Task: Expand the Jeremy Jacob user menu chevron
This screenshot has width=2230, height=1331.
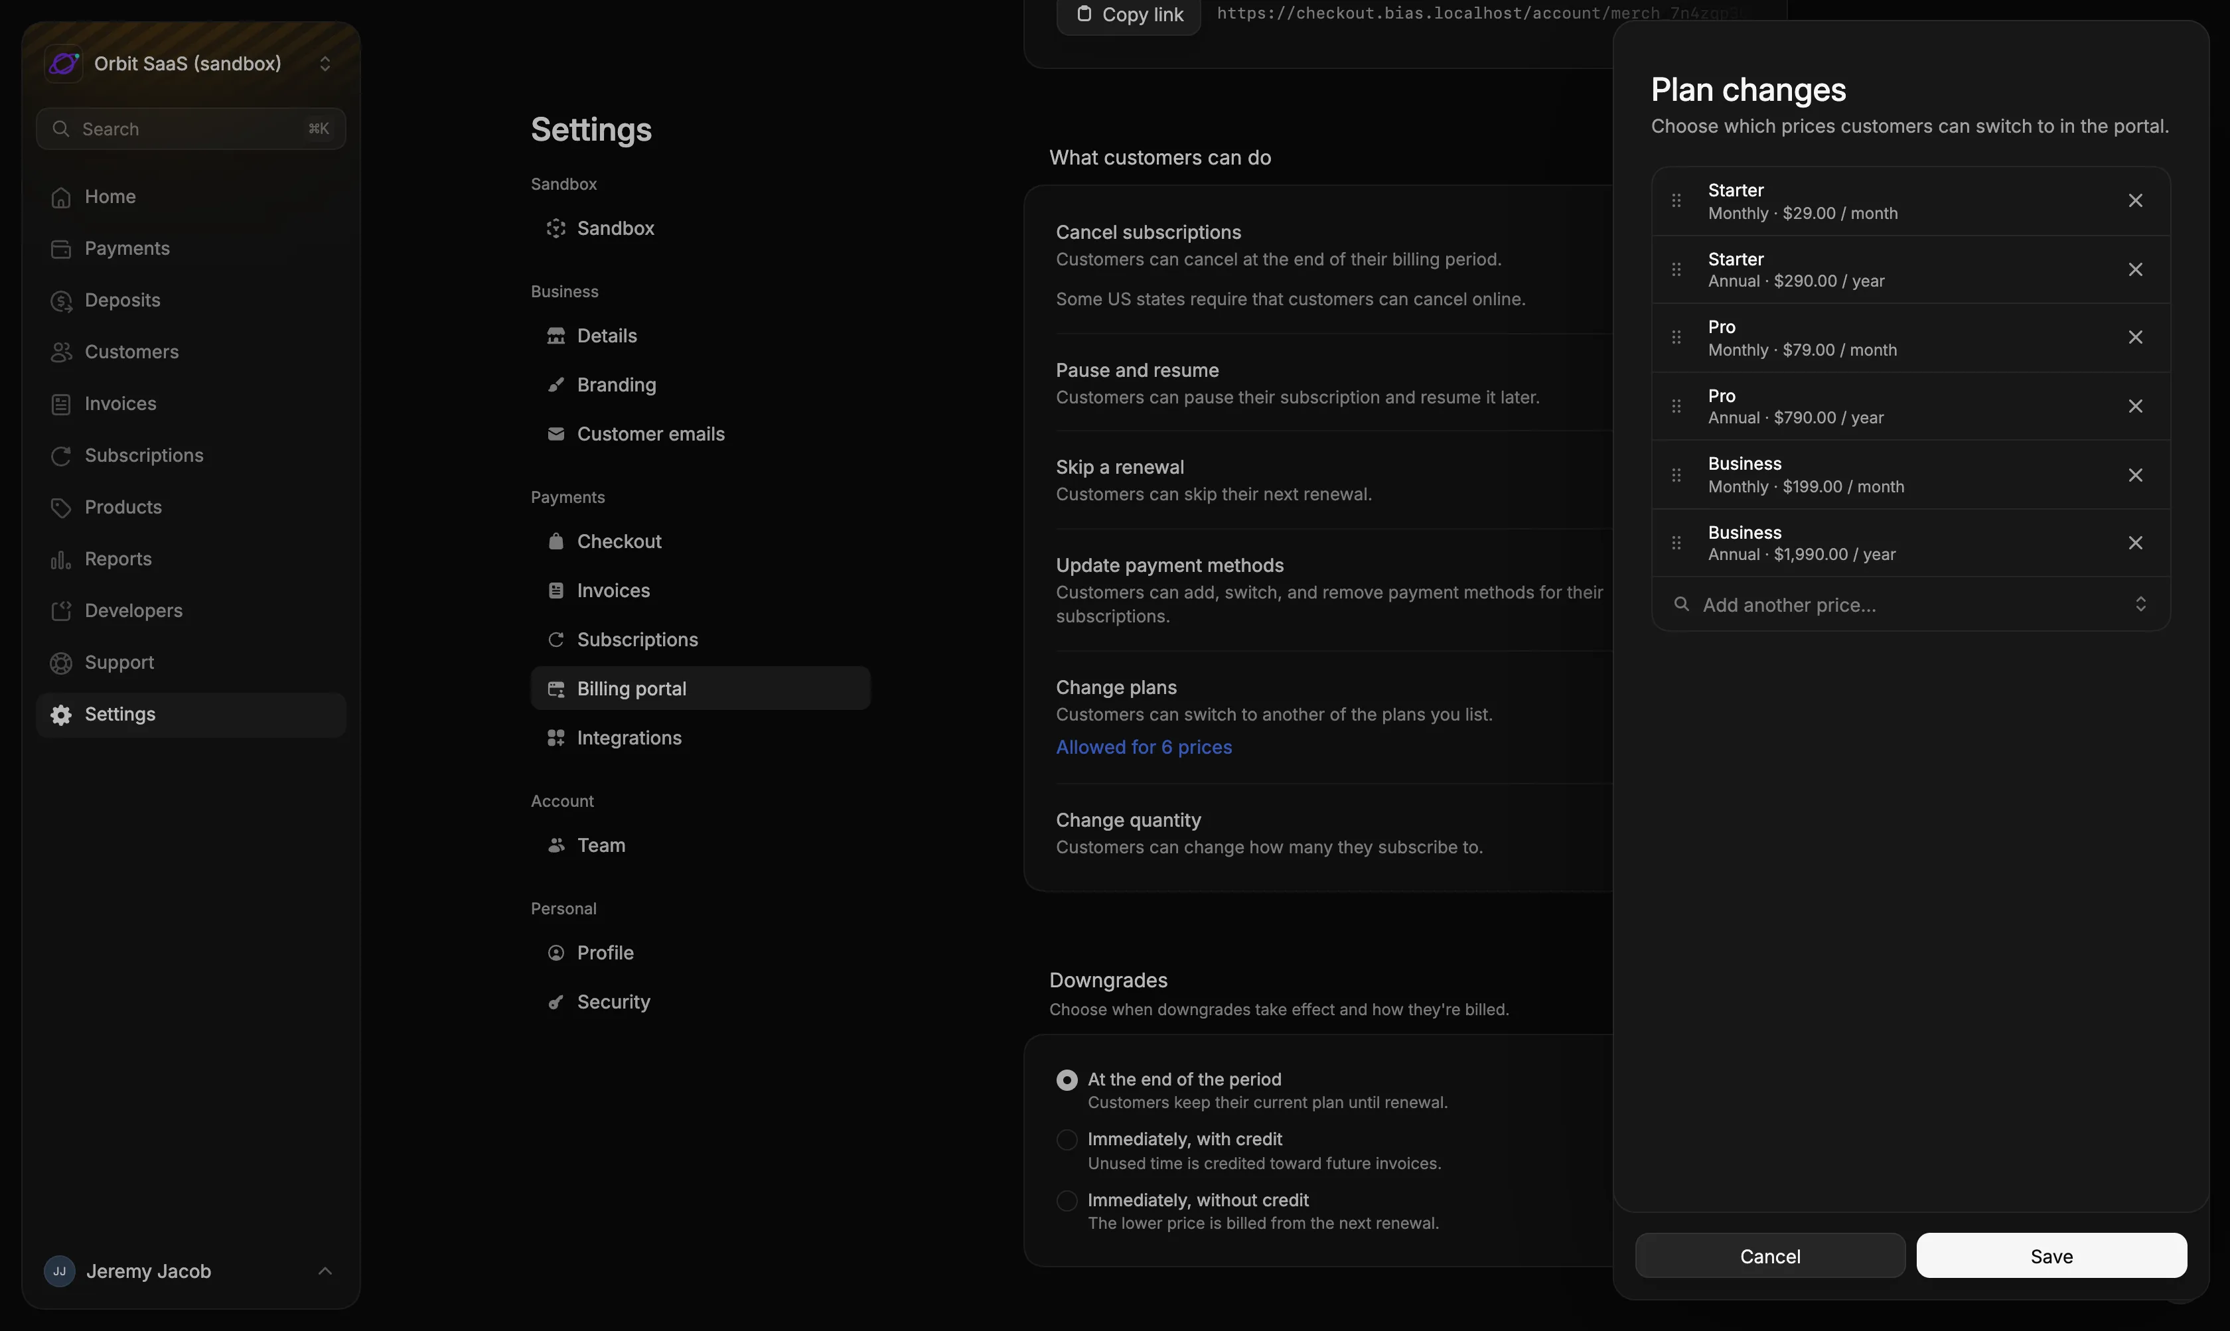Action: 325,1271
